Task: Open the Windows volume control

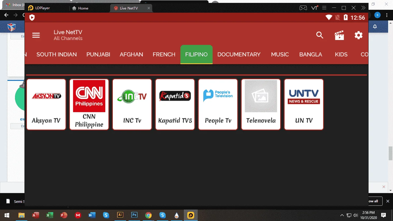Action: pos(356,215)
